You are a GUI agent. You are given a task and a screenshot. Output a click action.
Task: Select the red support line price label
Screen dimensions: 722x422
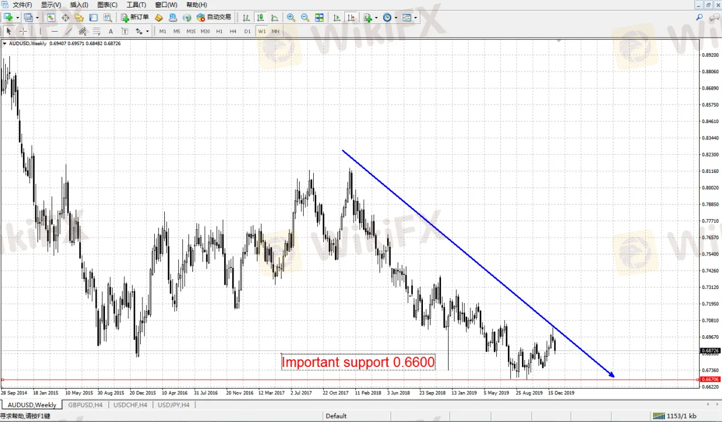(x=710, y=379)
